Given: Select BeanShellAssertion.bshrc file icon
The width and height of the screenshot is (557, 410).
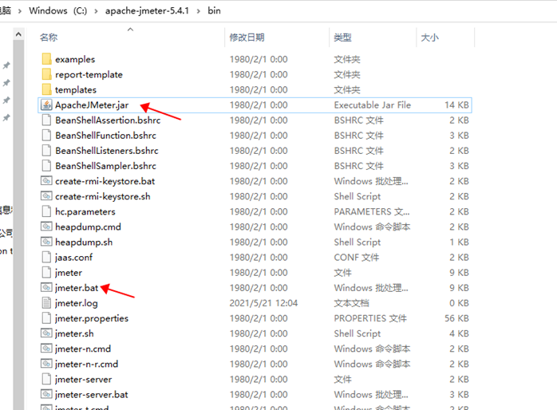Looking at the screenshot, I should pyautogui.click(x=46, y=120).
